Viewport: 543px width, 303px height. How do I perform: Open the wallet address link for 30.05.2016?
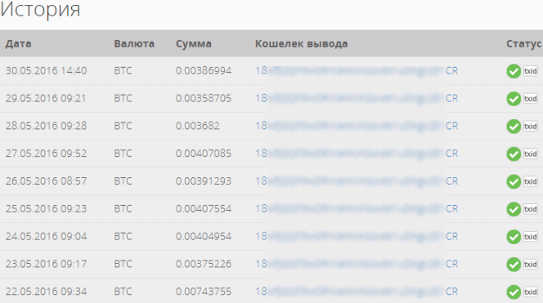357,70
